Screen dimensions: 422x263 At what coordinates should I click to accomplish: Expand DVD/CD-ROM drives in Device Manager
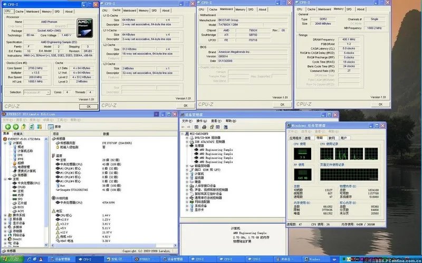click(187, 138)
